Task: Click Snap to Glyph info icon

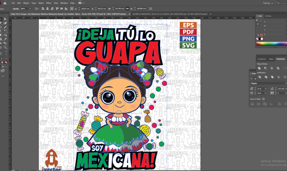Action: pyautogui.click(x=263, y=99)
